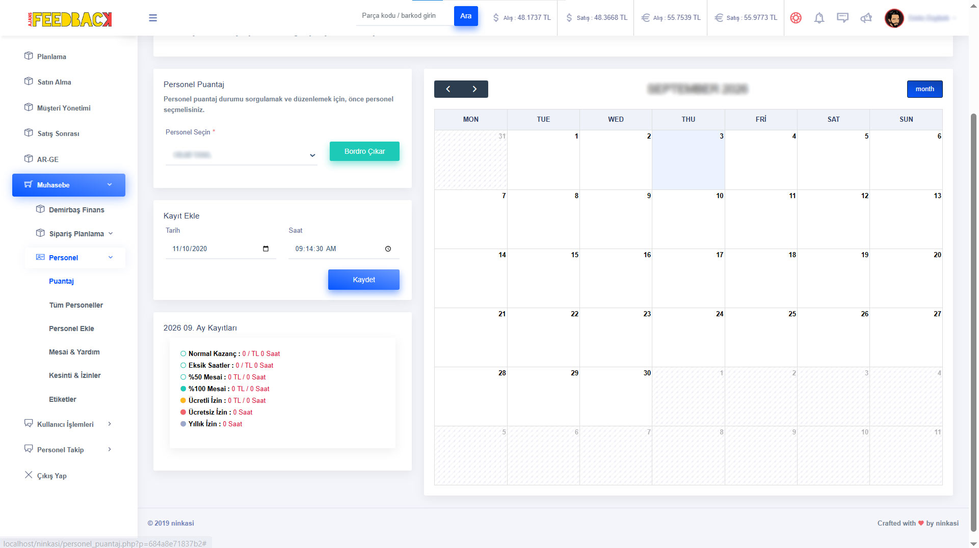Open the Personel Seçin dropdown
Image resolution: width=979 pixels, height=548 pixels.
[x=241, y=155]
